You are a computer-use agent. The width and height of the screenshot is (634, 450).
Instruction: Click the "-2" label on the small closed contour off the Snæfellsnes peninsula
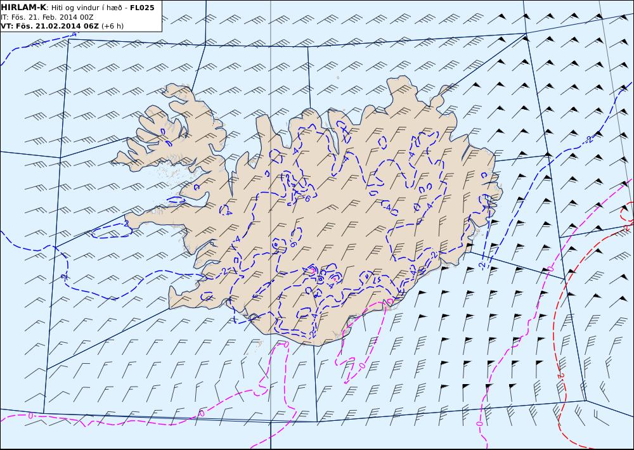tap(126, 222)
